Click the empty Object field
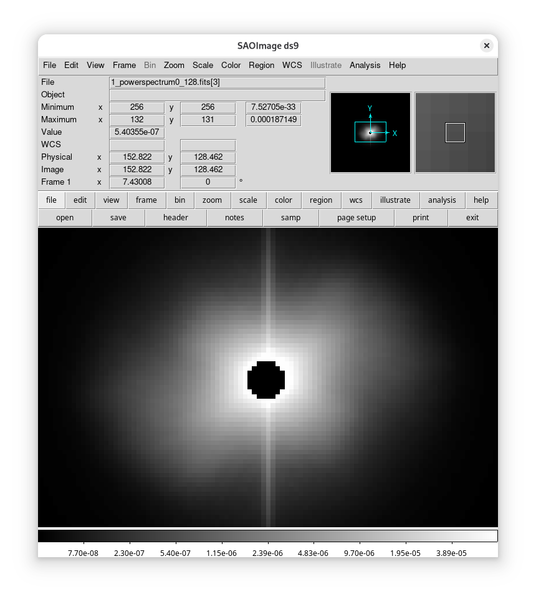This screenshot has width=536, height=599. [x=217, y=95]
